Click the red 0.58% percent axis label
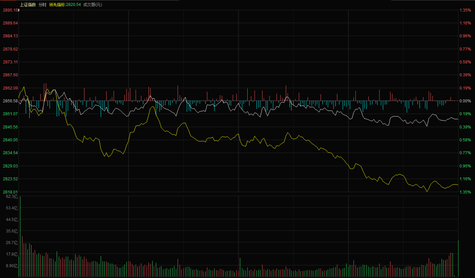The height and width of the screenshot is (278, 475). [x=464, y=62]
